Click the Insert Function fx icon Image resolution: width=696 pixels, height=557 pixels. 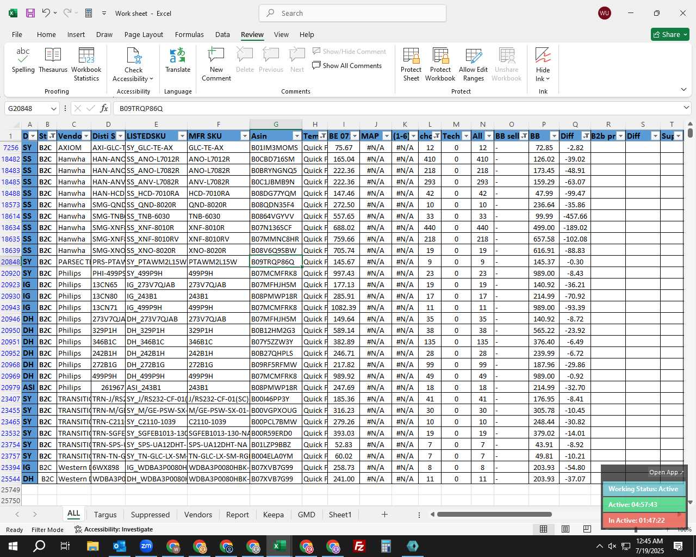(x=104, y=108)
